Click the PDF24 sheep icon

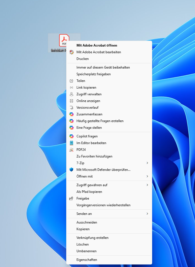[71, 150]
